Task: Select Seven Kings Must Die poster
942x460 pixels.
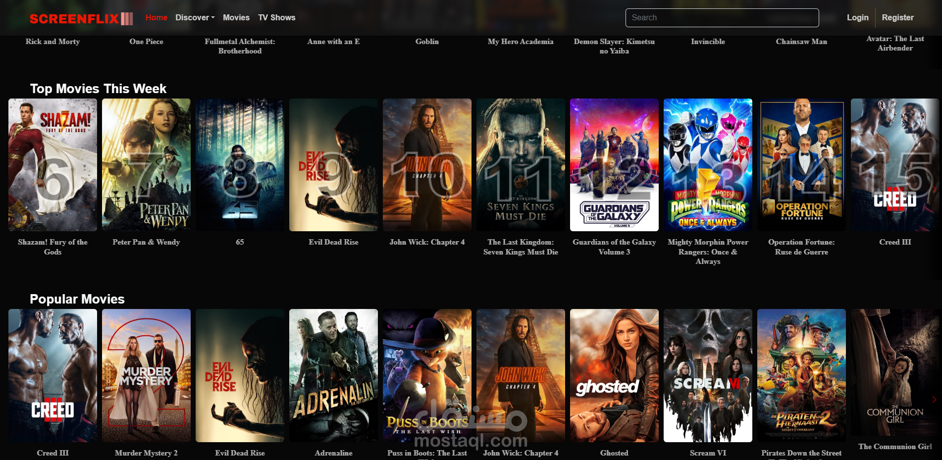Action: tap(521, 165)
